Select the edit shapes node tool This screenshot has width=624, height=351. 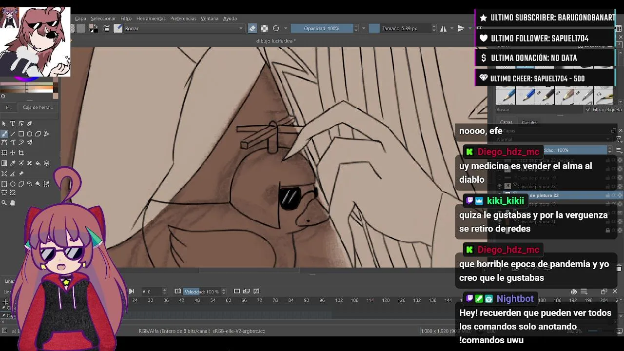(21, 124)
